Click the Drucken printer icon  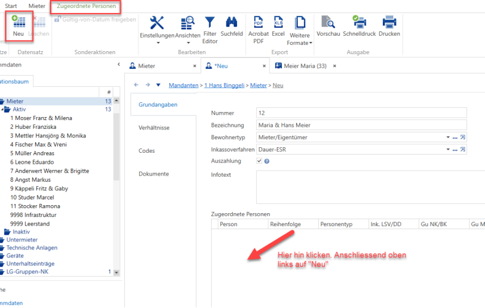coord(389,22)
